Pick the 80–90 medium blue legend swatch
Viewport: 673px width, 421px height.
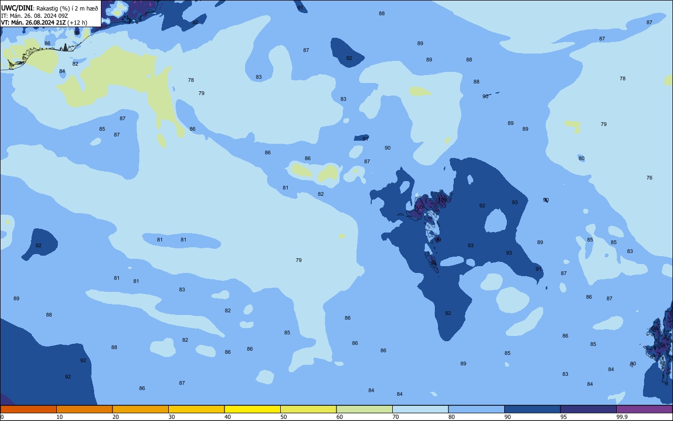(476, 409)
